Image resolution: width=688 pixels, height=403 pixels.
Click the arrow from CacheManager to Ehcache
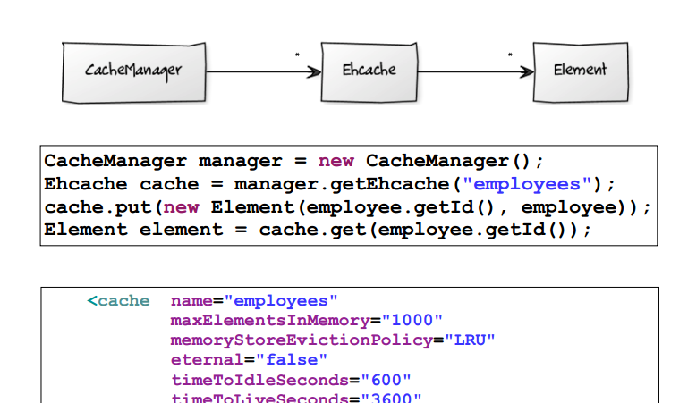[x=263, y=71]
